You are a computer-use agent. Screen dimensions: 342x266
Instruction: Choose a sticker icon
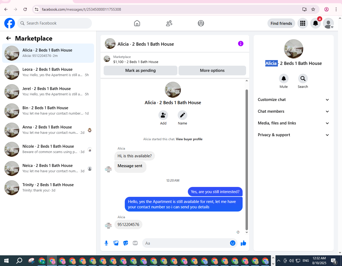point(126,243)
